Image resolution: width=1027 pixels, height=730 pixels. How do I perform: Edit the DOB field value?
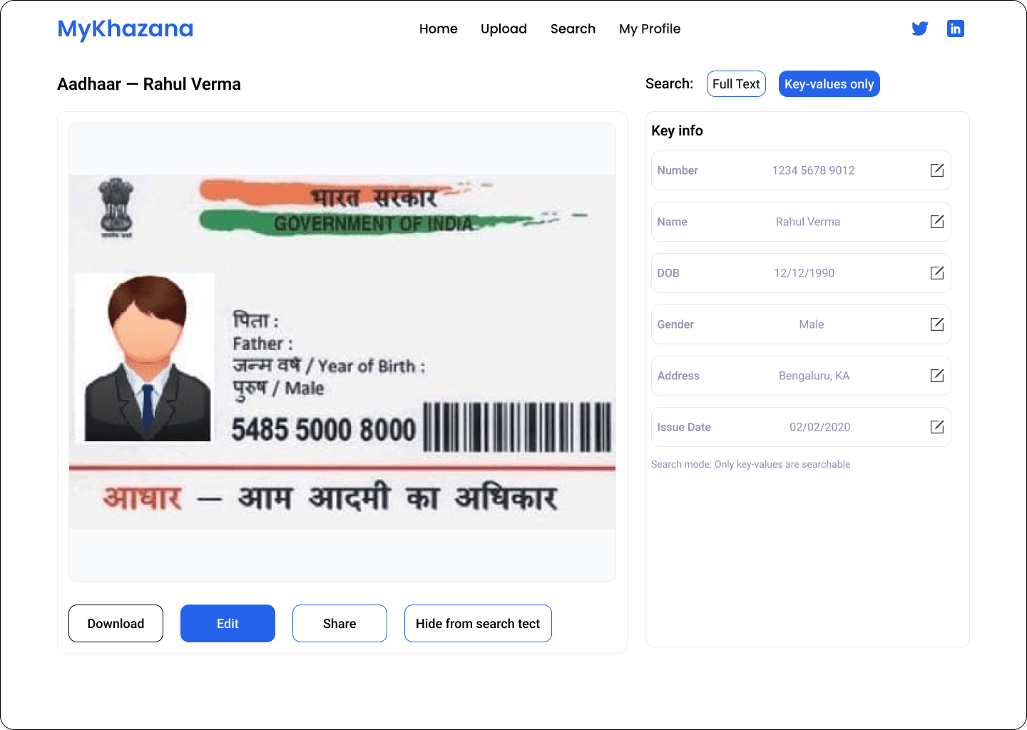click(x=937, y=273)
